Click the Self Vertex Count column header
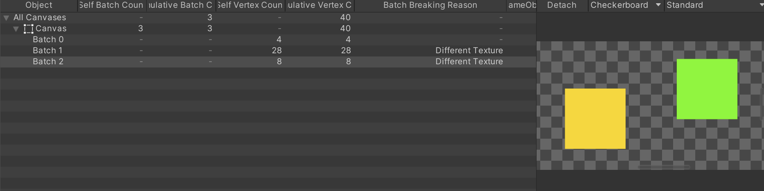 250,6
